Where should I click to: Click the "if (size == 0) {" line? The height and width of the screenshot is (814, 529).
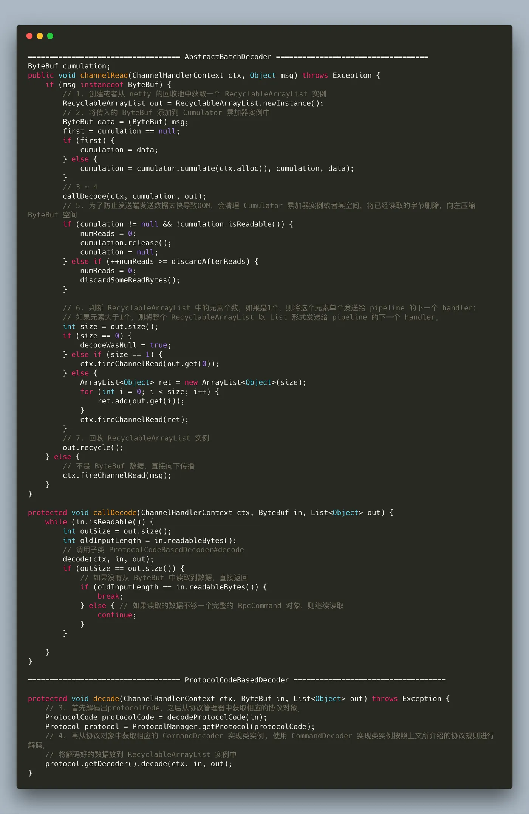(x=97, y=336)
